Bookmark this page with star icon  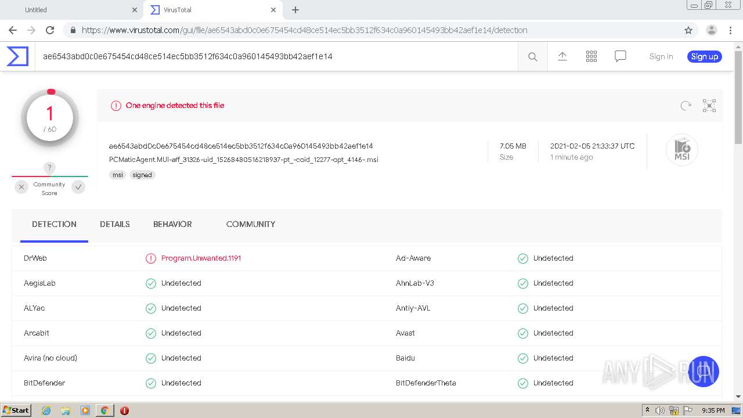tap(688, 30)
